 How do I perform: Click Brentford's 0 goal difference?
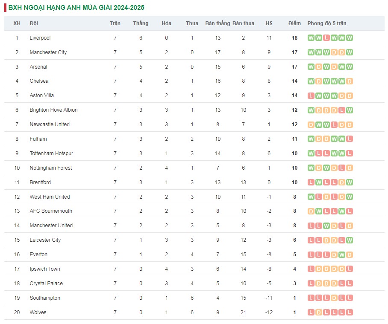[x=269, y=182]
